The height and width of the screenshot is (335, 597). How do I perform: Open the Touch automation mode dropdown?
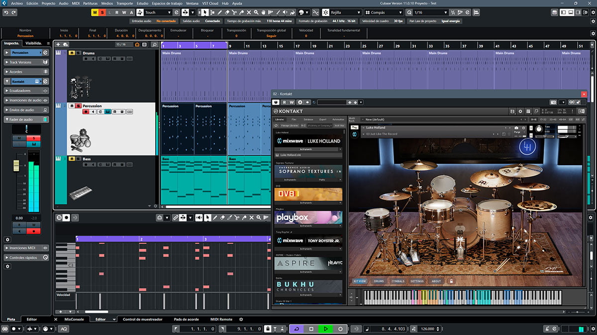[158, 12]
